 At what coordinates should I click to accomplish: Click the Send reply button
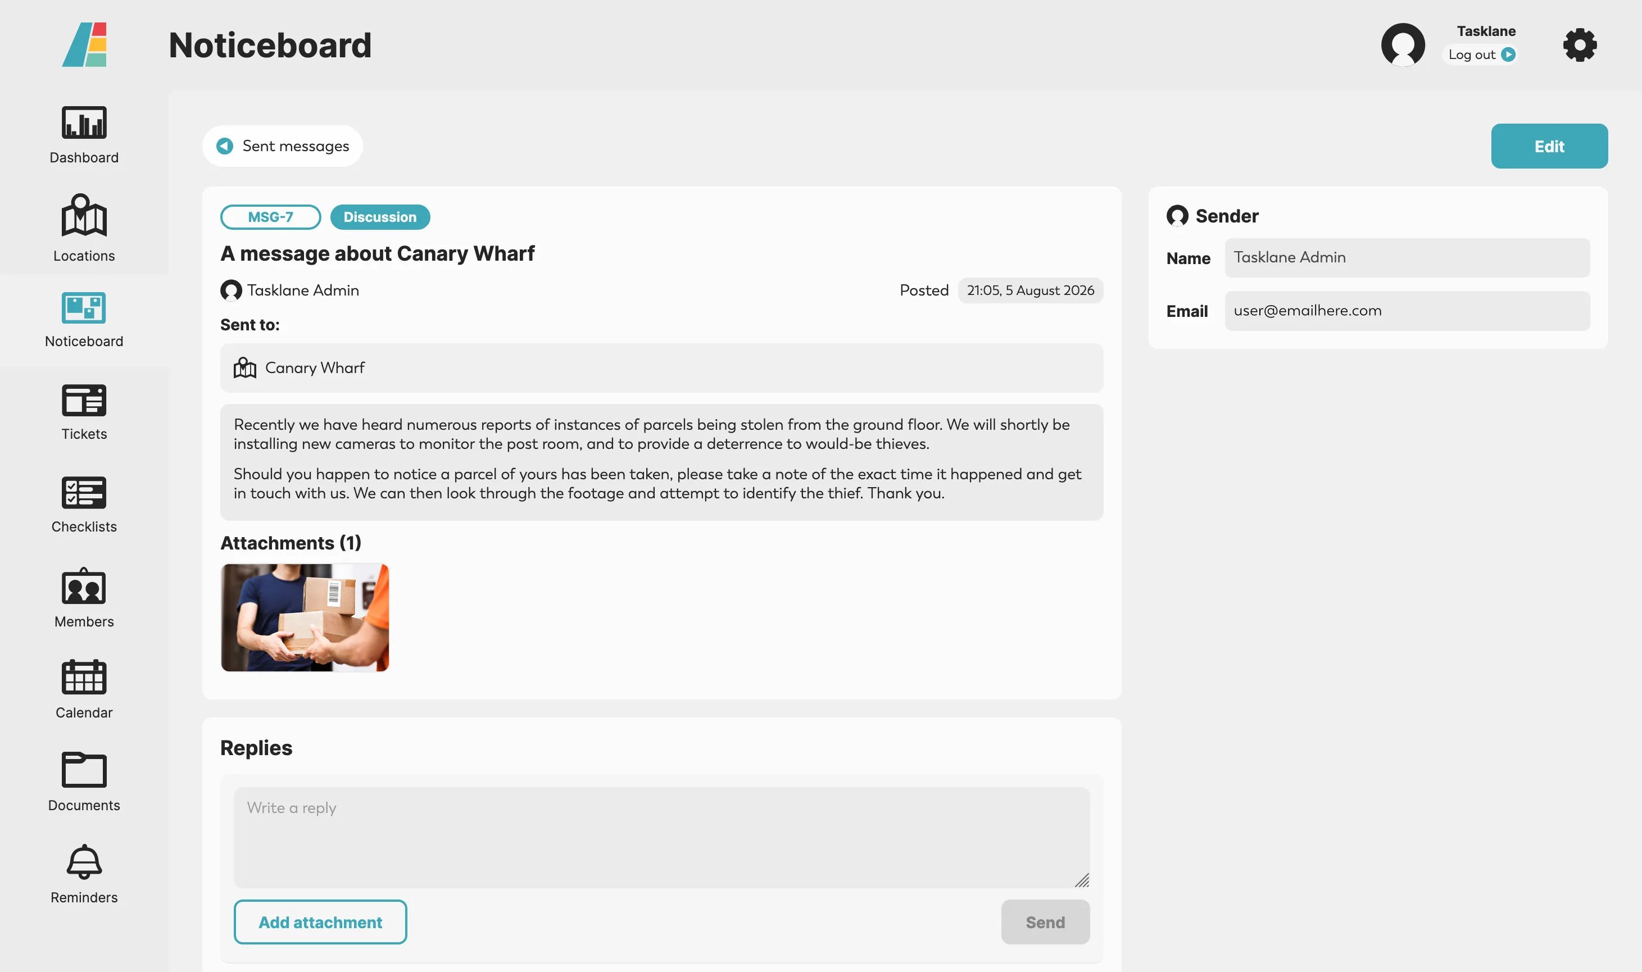point(1045,922)
